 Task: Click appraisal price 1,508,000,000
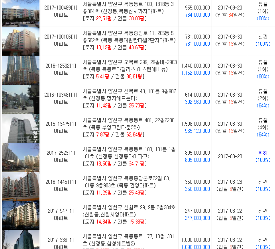point(196,124)
